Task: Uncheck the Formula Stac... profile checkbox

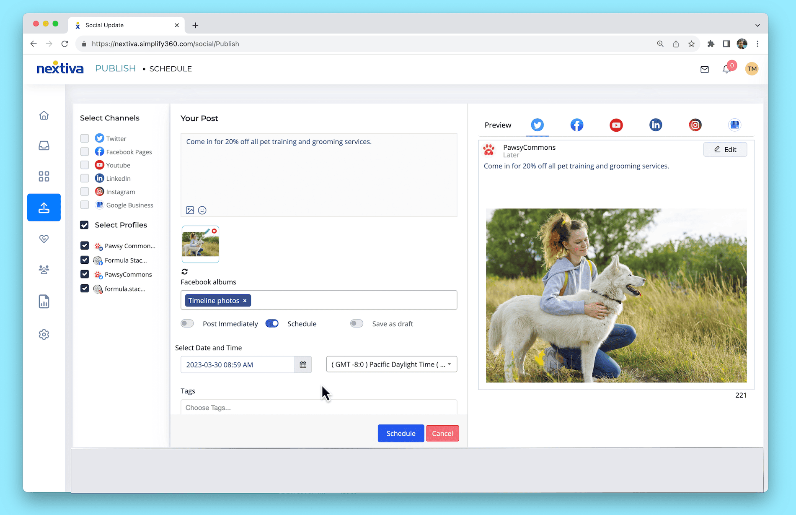Action: coord(85,260)
